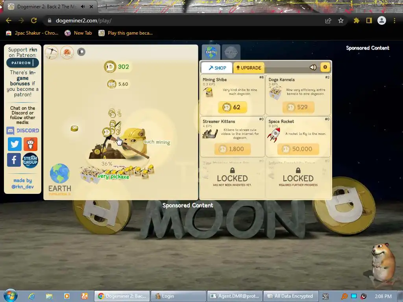Open the @rkn_dev author link

click(22, 187)
